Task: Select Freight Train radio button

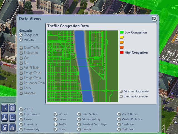Action: coord(21,78)
